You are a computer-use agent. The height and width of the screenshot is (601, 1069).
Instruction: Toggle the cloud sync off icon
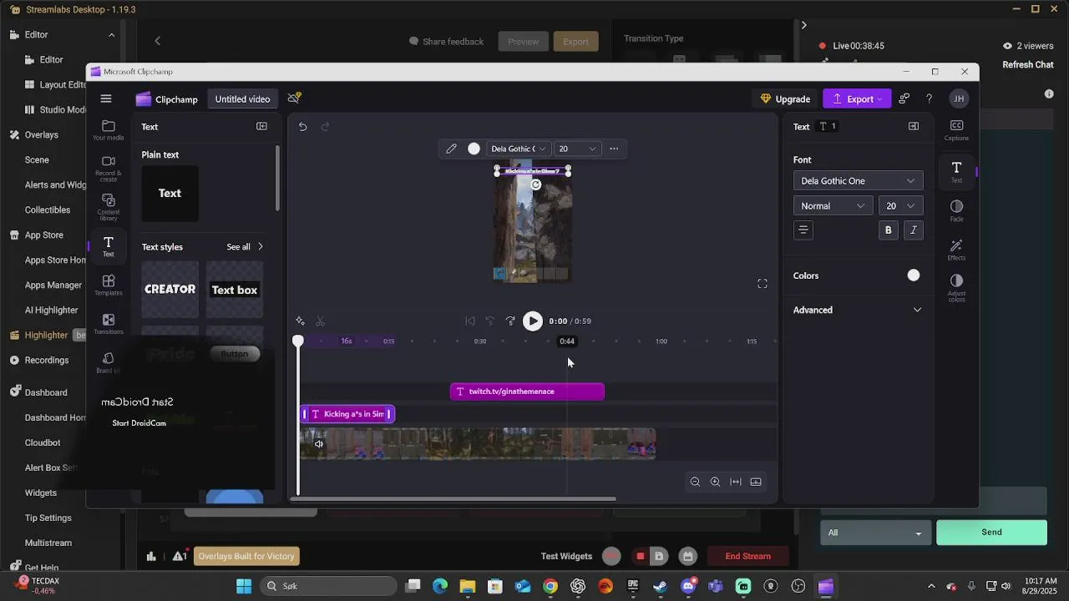294,98
